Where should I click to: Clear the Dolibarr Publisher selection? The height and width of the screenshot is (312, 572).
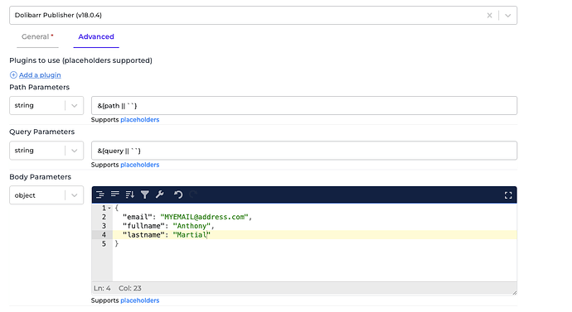(490, 15)
